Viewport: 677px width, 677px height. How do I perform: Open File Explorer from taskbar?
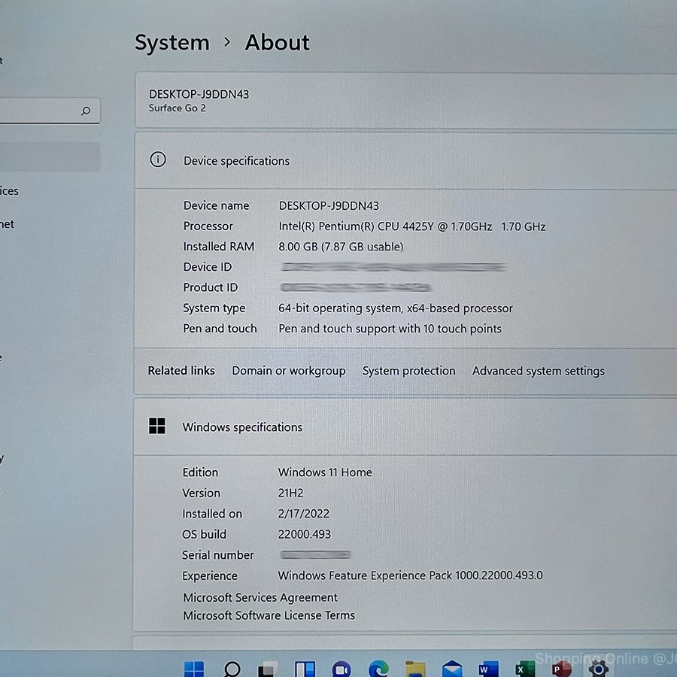coord(415,669)
